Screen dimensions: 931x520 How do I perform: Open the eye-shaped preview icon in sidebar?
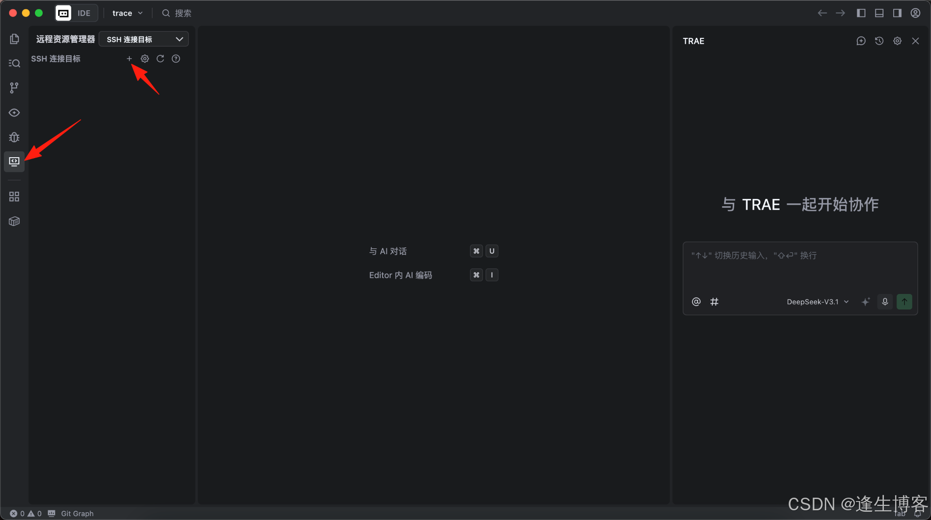click(14, 113)
